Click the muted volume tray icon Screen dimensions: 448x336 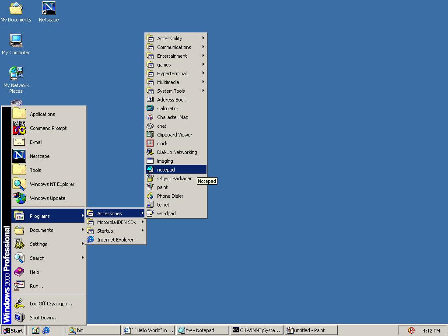[411, 330]
